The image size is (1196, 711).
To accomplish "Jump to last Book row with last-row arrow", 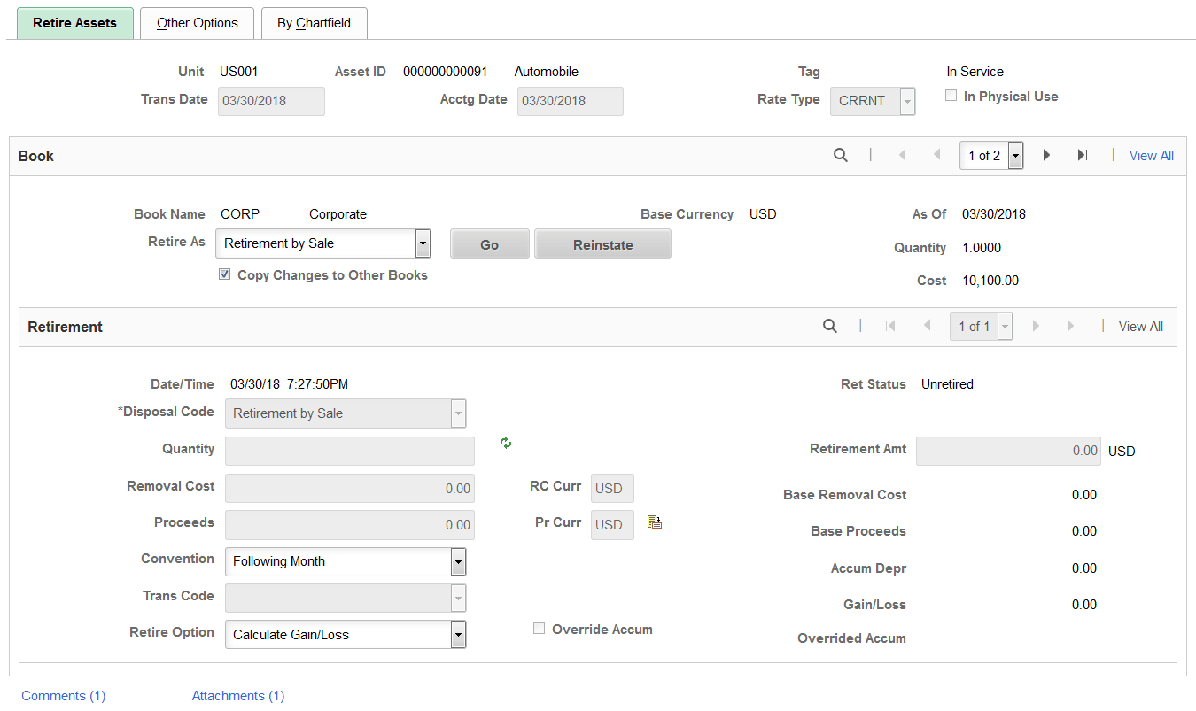I will (1083, 155).
